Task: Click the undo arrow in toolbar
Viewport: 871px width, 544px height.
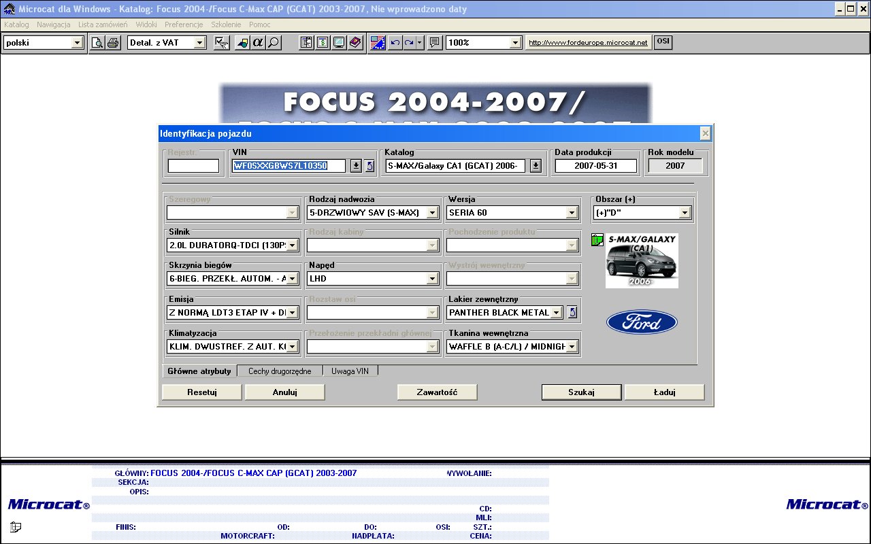Action: (395, 43)
